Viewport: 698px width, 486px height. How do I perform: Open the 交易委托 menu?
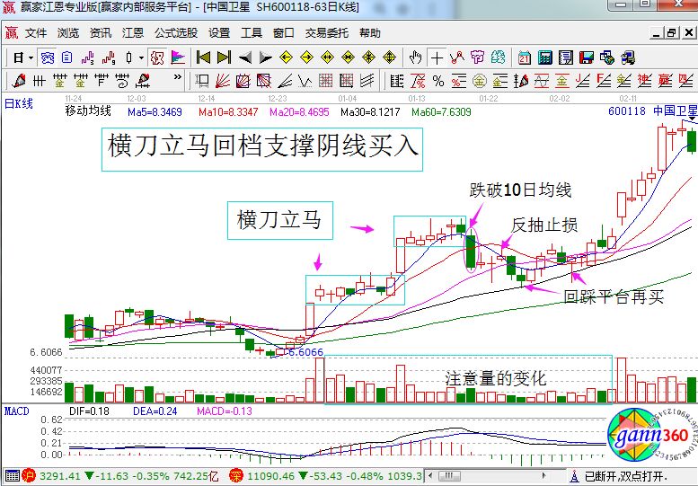pos(327,33)
